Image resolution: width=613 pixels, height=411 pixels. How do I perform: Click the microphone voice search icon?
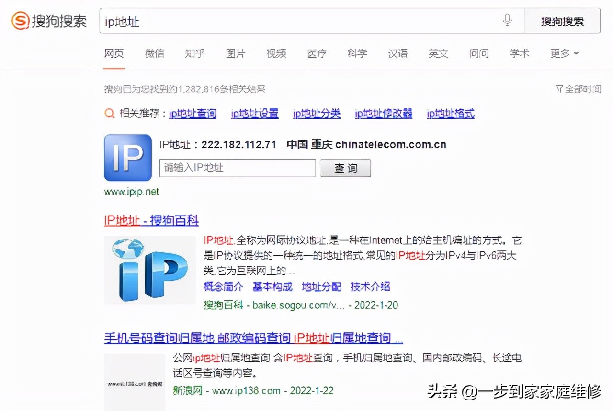507,20
